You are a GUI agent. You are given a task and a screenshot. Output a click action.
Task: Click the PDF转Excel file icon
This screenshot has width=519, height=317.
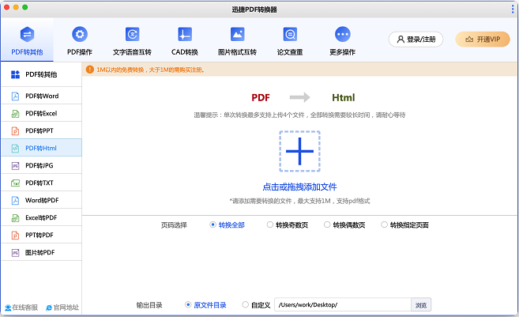(15, 114)
